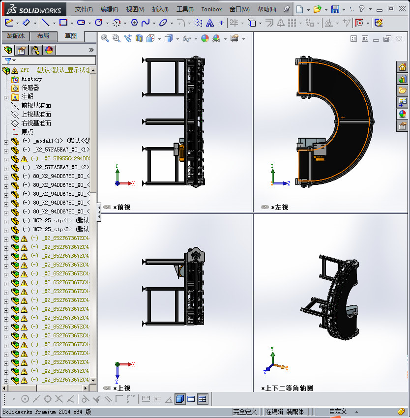Screen dimensions: 410x418
Task: Select the Ellipse tool
Action: pos(163,23)
